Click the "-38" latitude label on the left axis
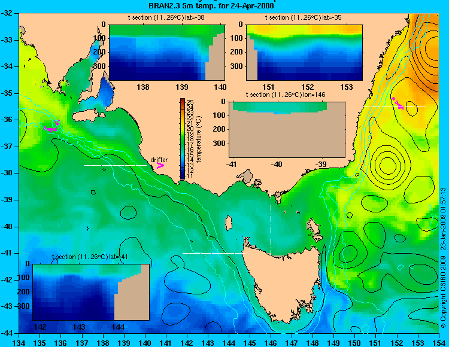Screen dimensions: 449x347 7,173
